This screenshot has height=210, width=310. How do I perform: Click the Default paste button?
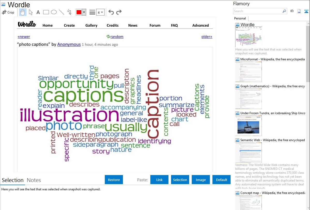pos(222,180)
